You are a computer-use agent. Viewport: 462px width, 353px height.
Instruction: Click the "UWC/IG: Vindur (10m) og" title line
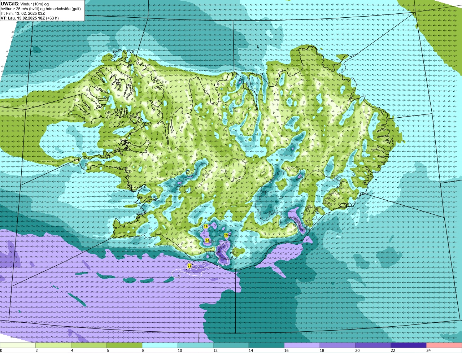click(x=25, y=4)
